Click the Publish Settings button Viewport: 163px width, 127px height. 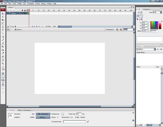(43, 117)
